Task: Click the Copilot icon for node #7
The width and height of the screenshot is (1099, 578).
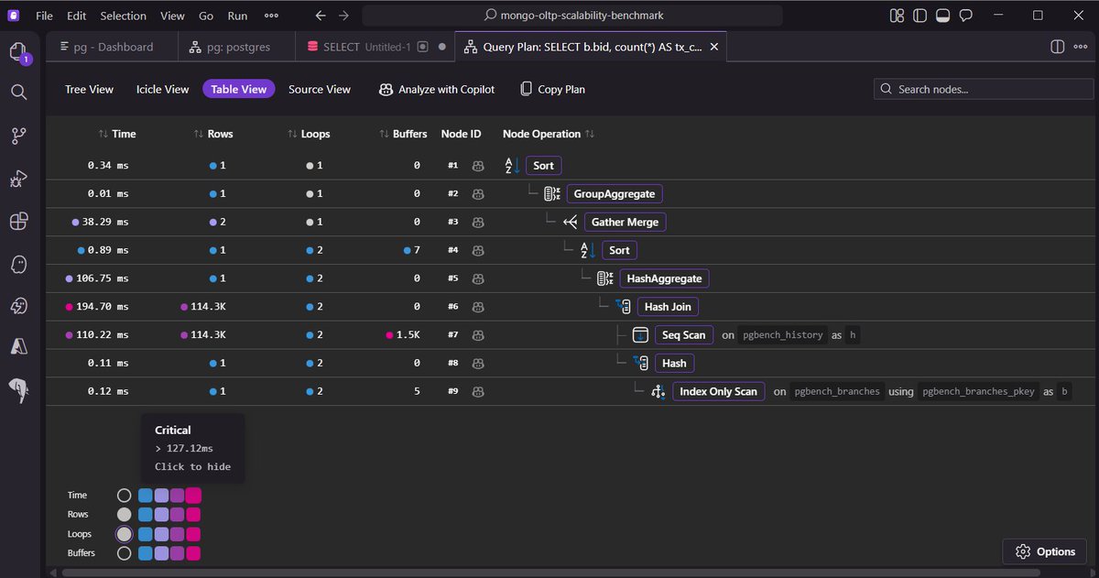Action: coord(478,335)
